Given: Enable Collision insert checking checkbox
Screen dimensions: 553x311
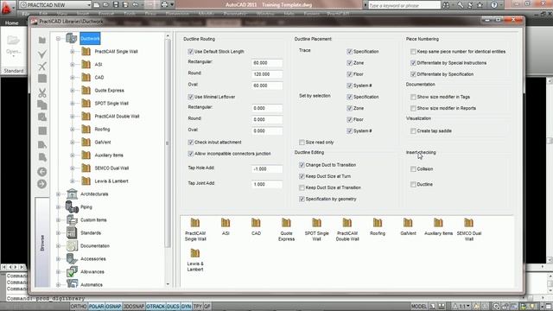Looking at the screenshot, I should click(413, 169).
